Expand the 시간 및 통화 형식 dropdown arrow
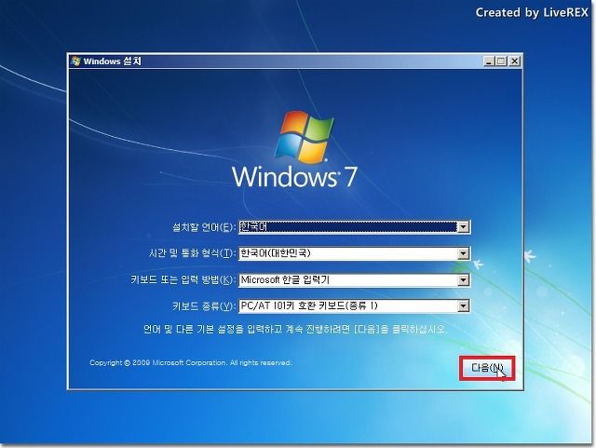The width and height of the screenshot is (596, 448). (463, 253)
